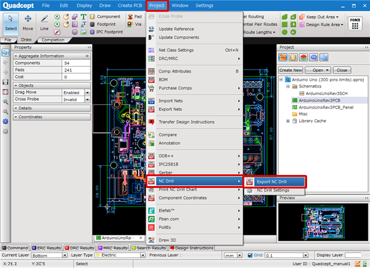Open NC Drill Settings
The width and height of the screenshot is (370, 268).
[274, 190]
